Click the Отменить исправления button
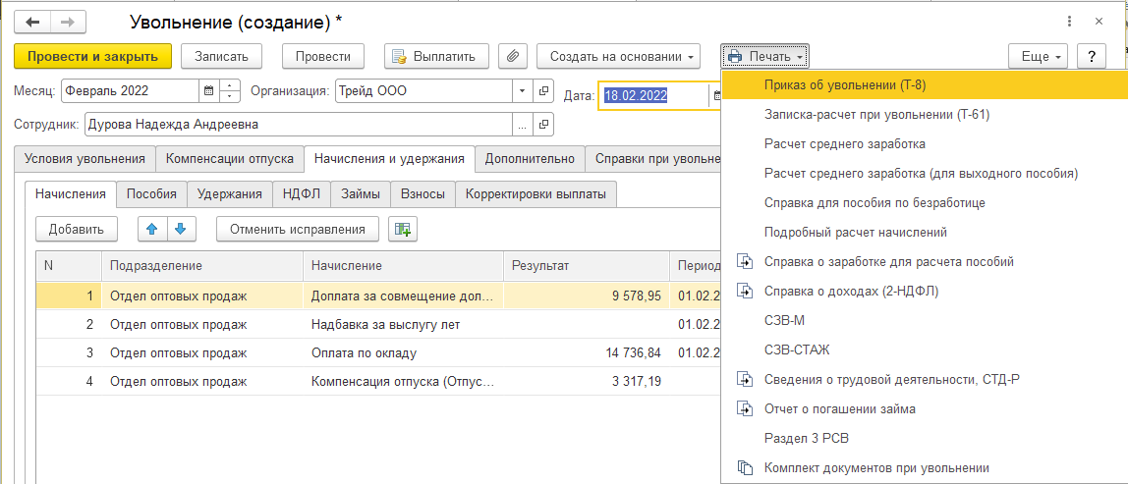 pyautogui.click(x=298, y=229)
